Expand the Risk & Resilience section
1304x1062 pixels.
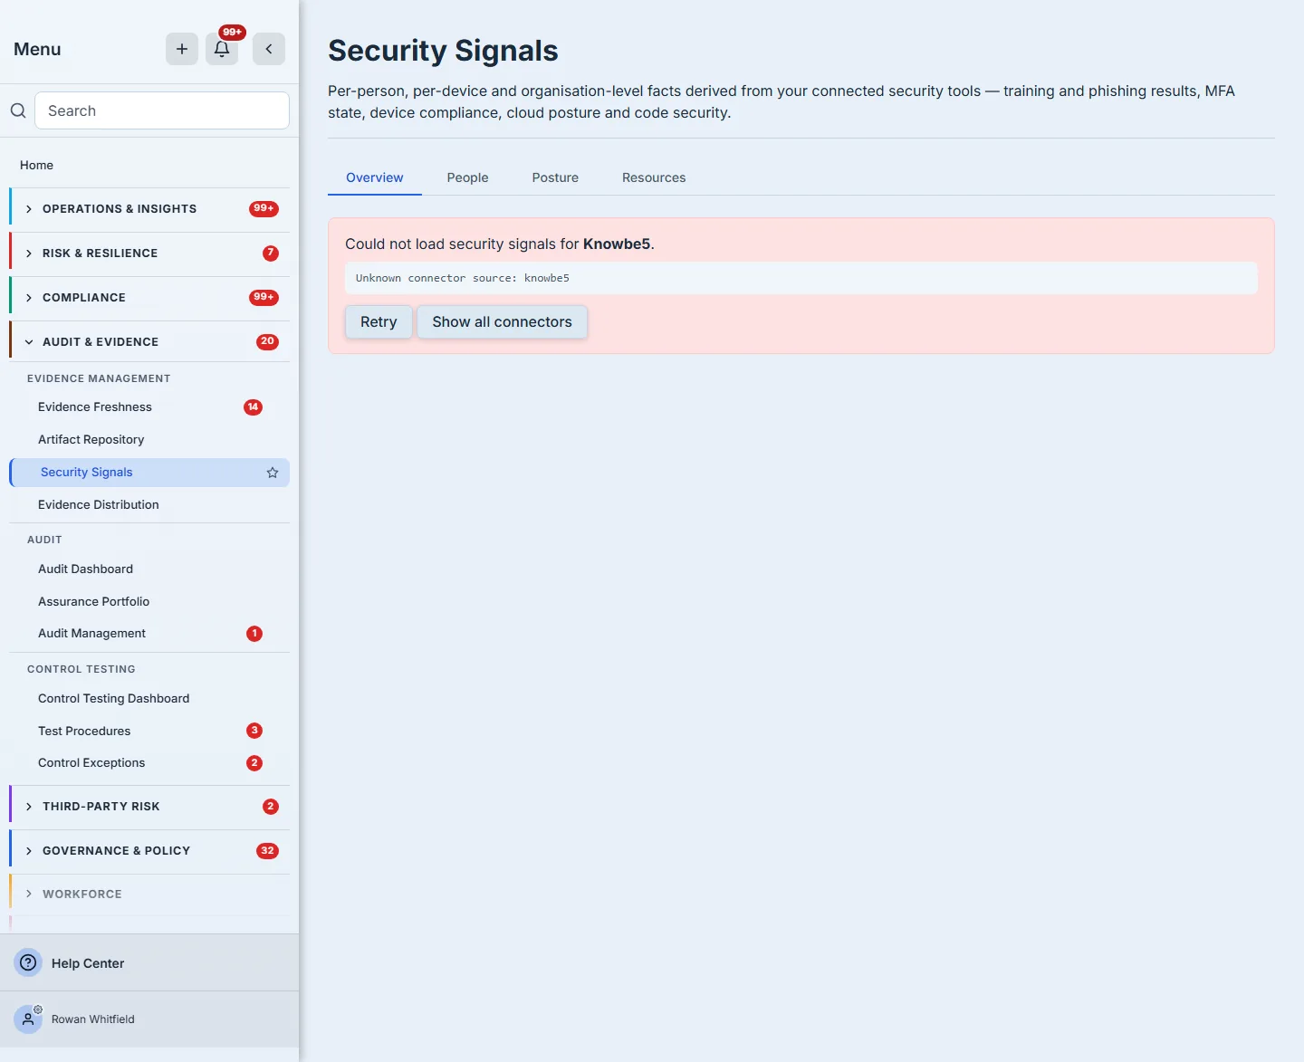[x=149, y=254]
